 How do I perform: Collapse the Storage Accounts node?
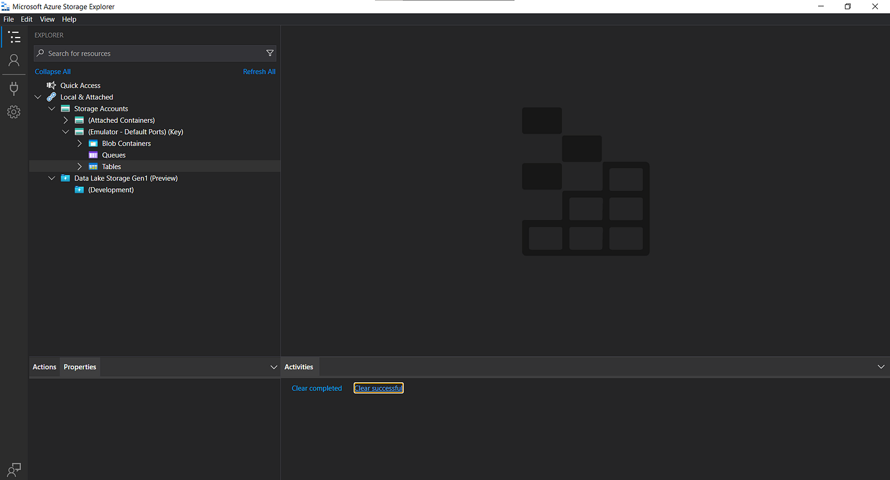click(x=52, y=109)
